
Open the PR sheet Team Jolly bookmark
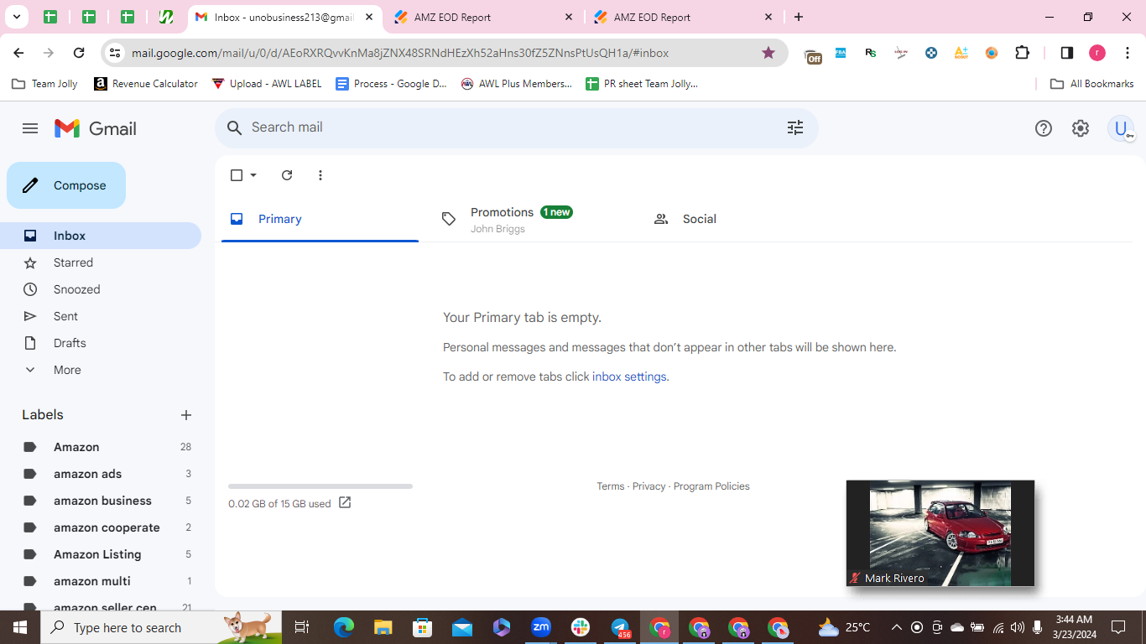[642, 84]
